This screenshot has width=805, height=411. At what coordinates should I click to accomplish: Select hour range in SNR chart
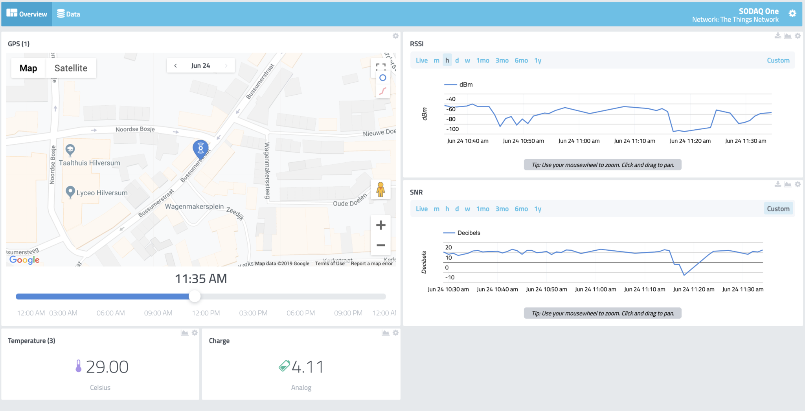point(447,209)
